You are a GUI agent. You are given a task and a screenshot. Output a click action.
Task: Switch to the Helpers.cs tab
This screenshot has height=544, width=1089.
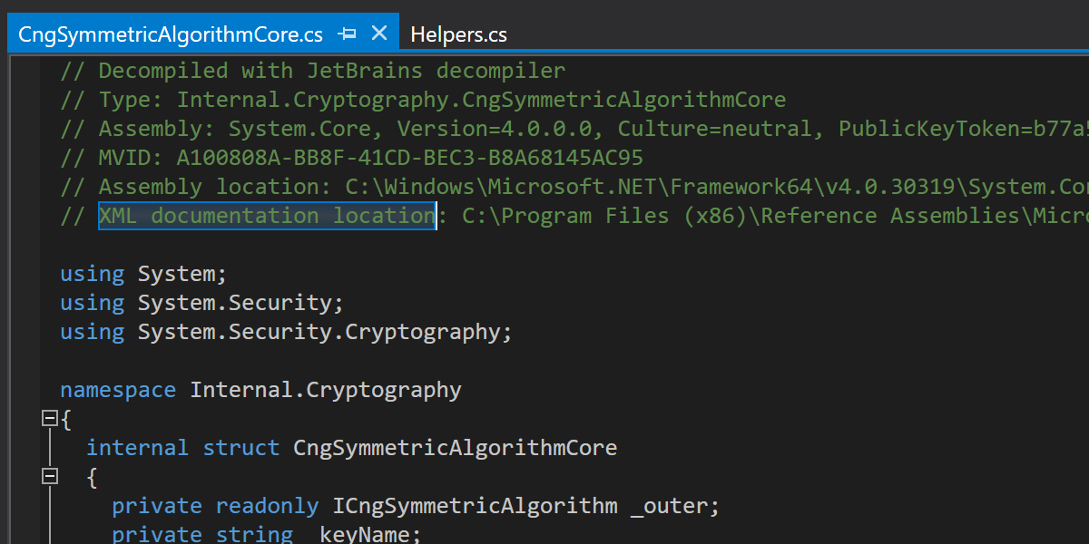[x=458, y=34]
